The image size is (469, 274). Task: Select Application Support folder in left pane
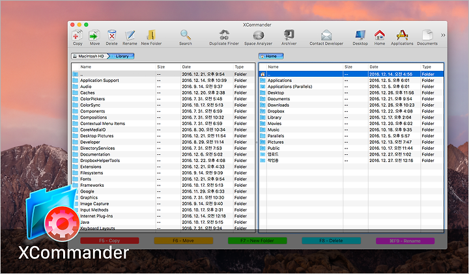[163, 80]
